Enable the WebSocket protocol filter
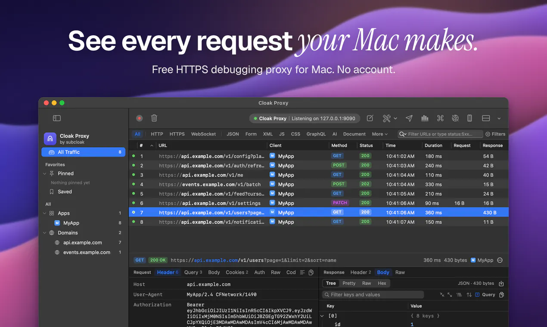 pyautogui.click(x=204, y=134)
